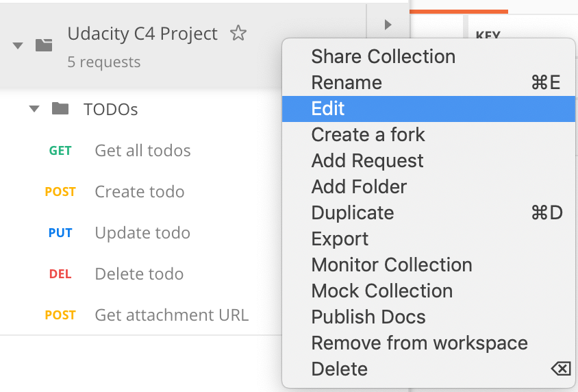
Task: Click the green GET method badge
Action: pos(60,151)
